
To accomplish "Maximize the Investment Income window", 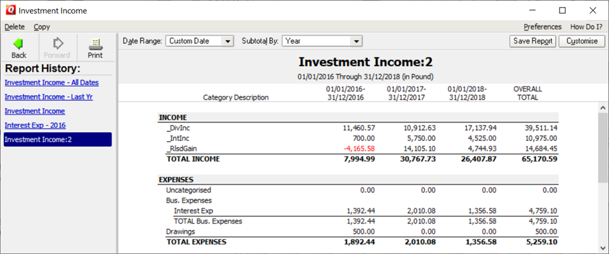I will click(x=562, y=10).
